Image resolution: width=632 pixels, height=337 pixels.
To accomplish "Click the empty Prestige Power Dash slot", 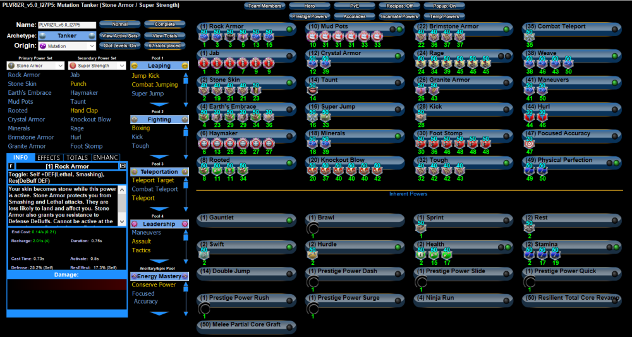I will pyautogui.click(x=312, y=283).
